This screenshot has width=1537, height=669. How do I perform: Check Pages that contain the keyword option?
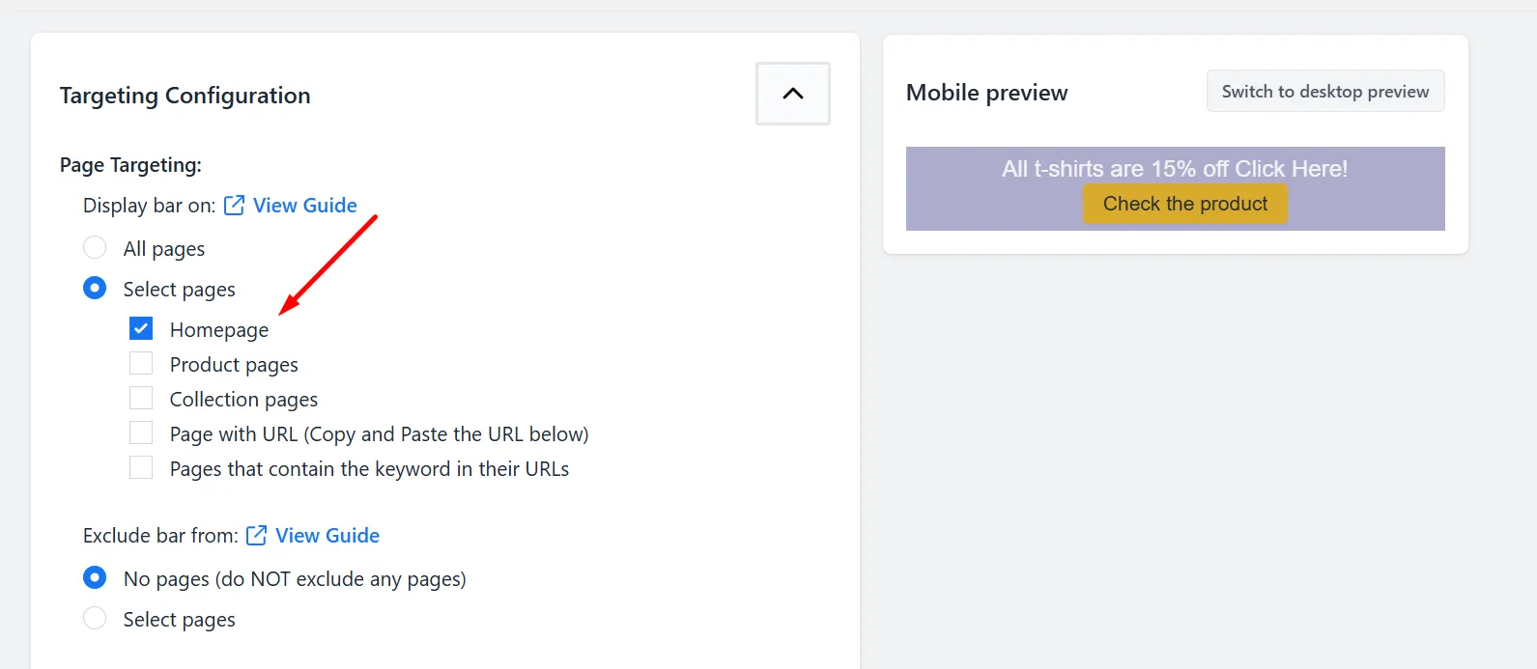[141, 468]
